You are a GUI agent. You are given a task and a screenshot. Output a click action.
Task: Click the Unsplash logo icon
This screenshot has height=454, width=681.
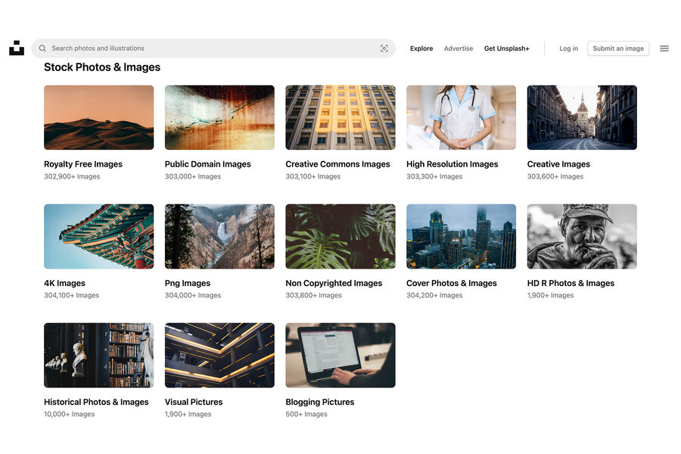pos(17,48)
